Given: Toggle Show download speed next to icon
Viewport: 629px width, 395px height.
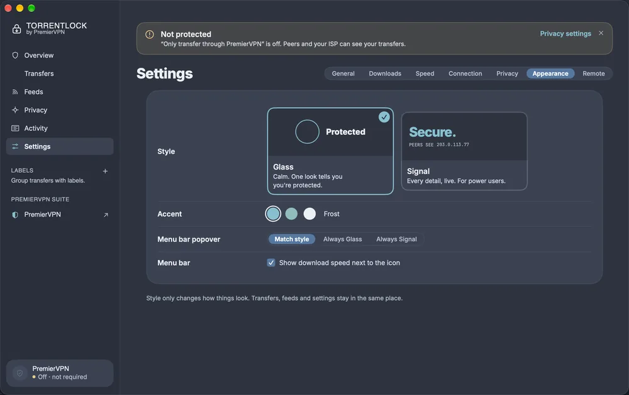Looking at the screenshot, I should (271, 262).
